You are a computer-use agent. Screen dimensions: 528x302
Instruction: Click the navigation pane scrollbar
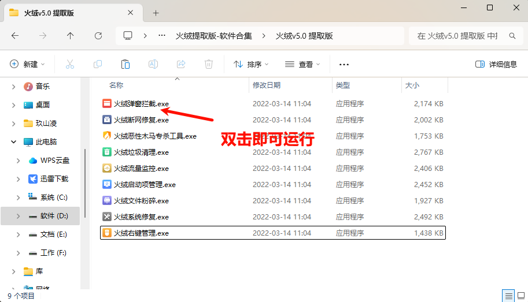point(85,183)
